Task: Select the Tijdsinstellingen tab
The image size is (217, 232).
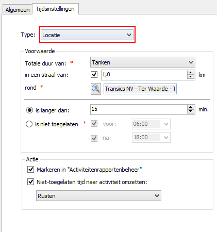Action: [55, 9]
